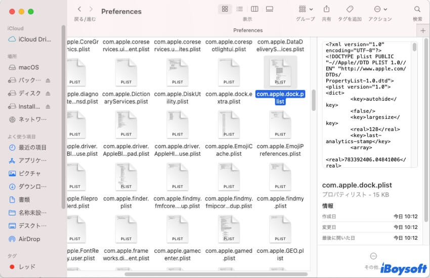Viewport: 430px width, 278px height.
Task: Open 書類 documents in sidebar
Action: tap(20, 200)
